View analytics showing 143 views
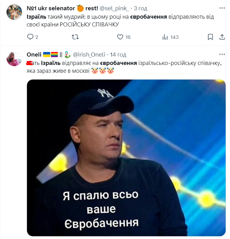The height and width of the screenshot is (239, 230). pyautogui.click(x=170, y=37)
